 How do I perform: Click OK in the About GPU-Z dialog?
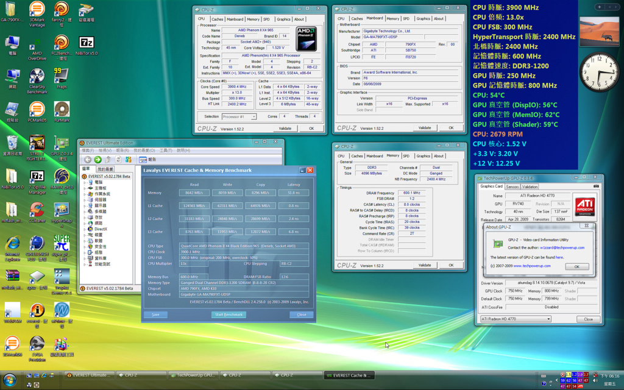[576, 267]
